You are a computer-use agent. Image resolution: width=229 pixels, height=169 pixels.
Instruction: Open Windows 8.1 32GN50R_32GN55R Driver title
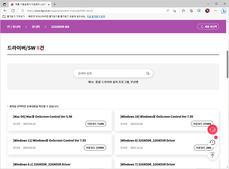[x=42, y=164]
